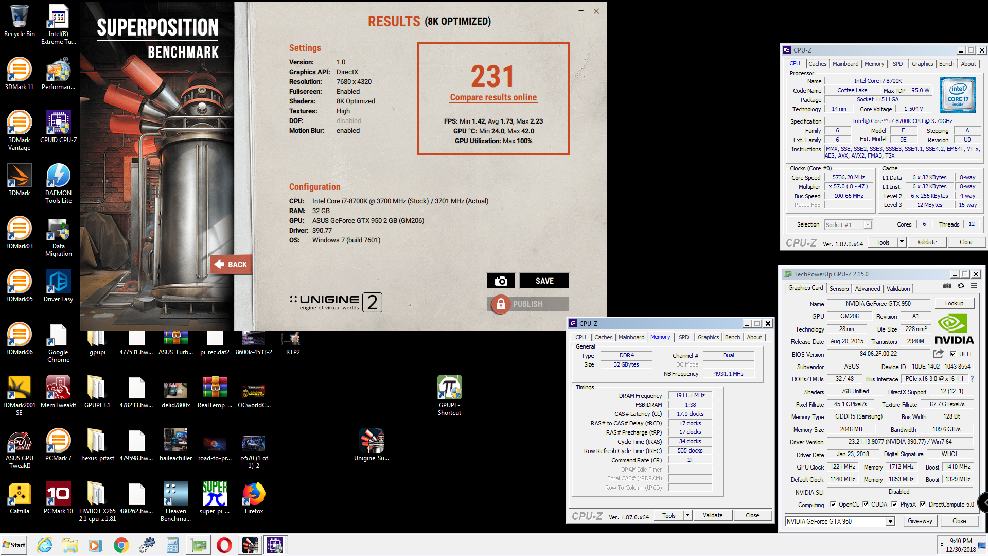Toggle the PhysX checkbox in GPU-Z
The image size is (988, 556).
coord(894,505)
